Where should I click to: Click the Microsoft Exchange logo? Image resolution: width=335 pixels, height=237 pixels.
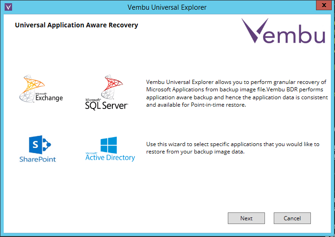pyautogui.click(x=41, y=89)
